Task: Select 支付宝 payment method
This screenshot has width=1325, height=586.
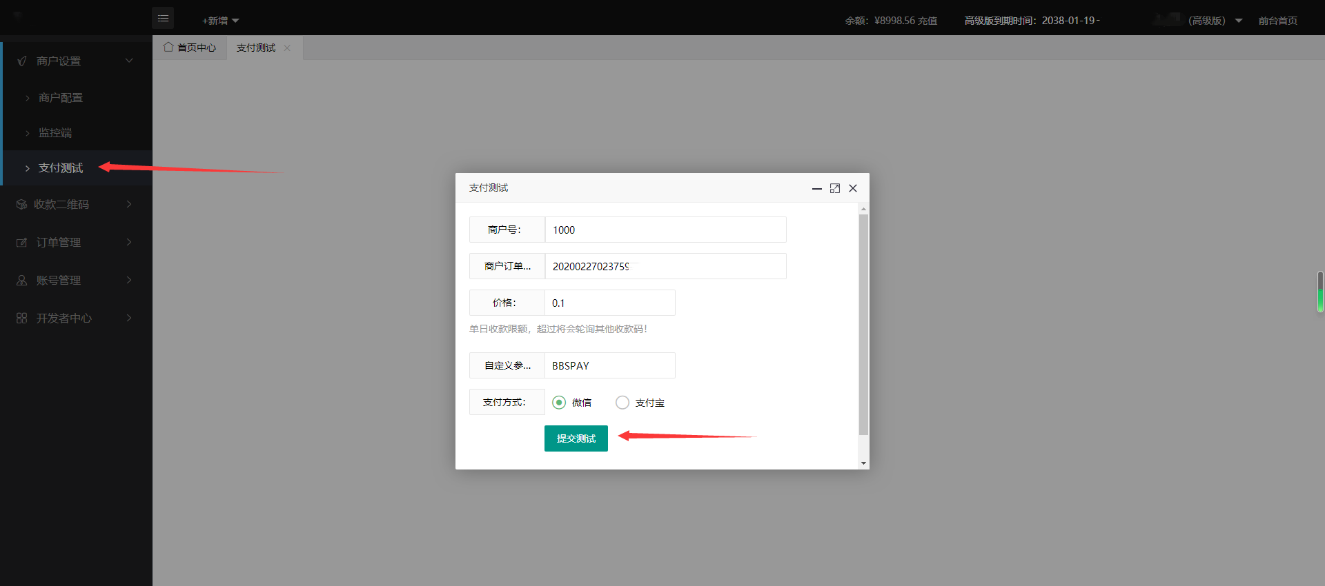Action: point(622,403)
